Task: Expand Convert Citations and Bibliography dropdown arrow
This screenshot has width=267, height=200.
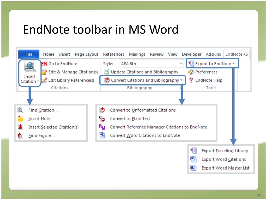Action: point(181,80)
